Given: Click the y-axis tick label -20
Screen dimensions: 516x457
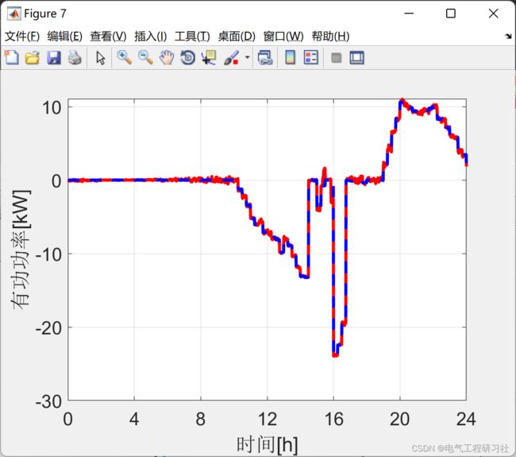Looking at the screenshot, I should click(48, 327).
